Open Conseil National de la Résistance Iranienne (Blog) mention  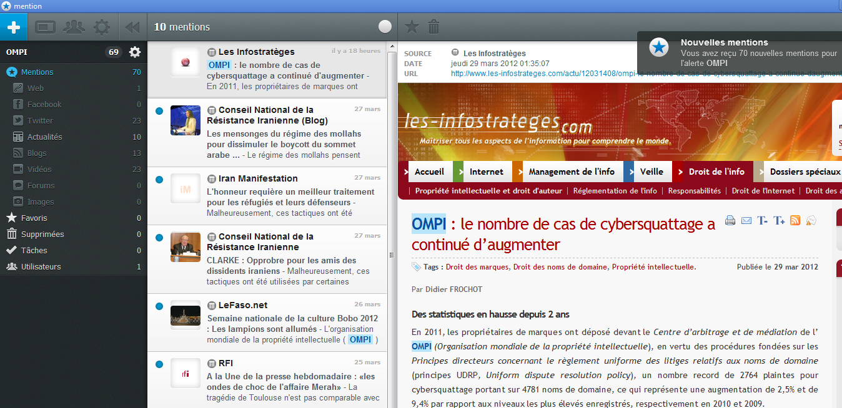coord(267,132)
